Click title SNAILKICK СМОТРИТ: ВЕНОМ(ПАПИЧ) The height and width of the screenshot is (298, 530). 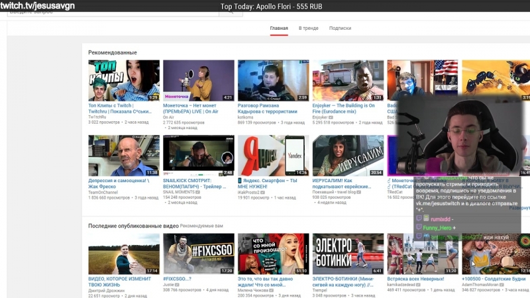[194, 183]
